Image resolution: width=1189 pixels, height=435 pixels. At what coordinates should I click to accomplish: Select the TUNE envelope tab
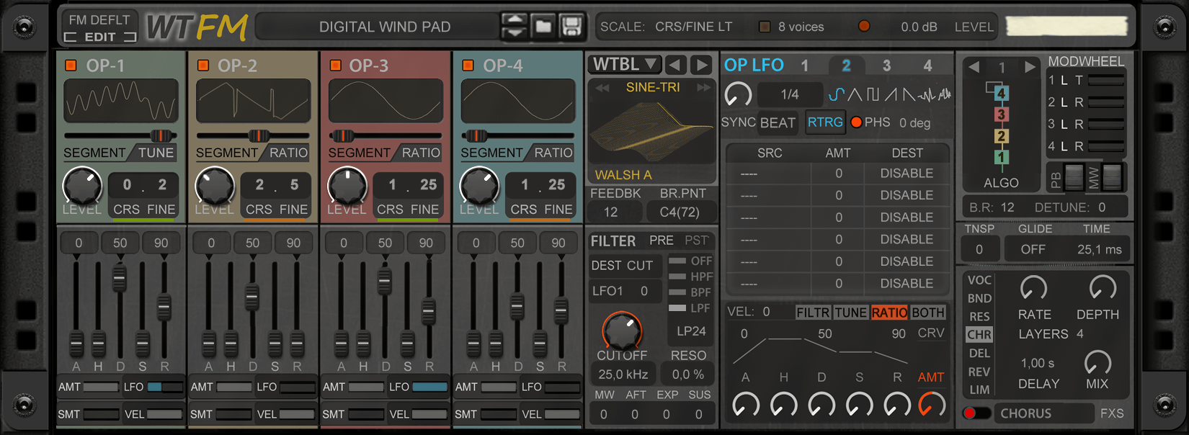tap(851, 313)
